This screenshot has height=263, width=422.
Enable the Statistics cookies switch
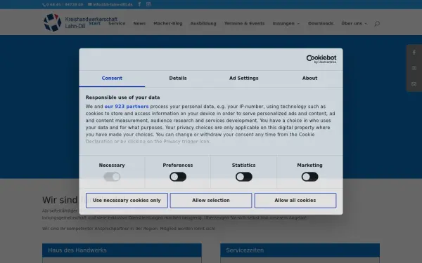[x=244, y=177]
